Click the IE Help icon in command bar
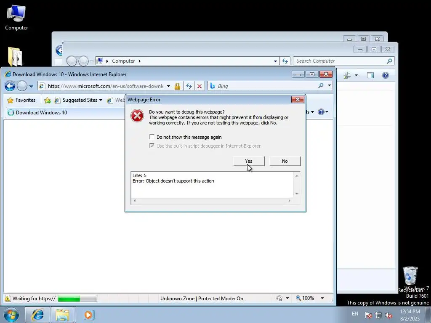Image resolution: width=431 pixels, height=323 pixels. coord(321,112)
